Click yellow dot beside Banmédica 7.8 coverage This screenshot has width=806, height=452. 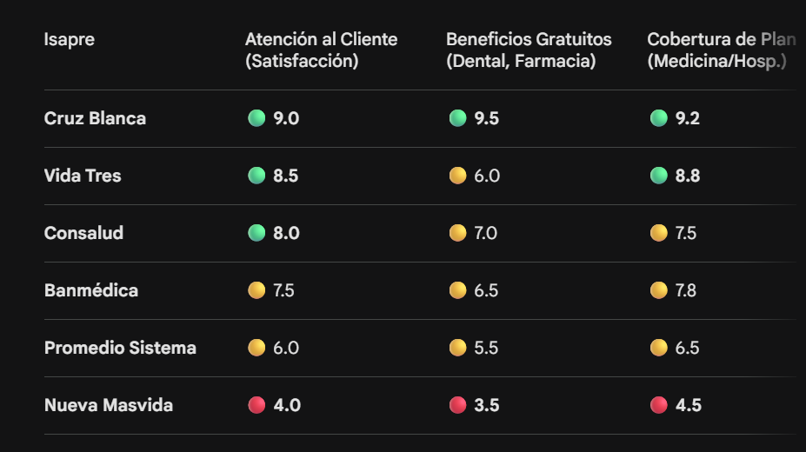pyautogui.click(x=659, y=290)
